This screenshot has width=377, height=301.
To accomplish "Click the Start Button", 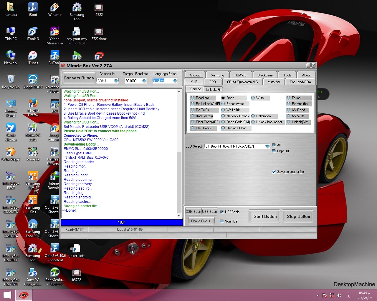I will pyautogui.click(x=265, y=217).
